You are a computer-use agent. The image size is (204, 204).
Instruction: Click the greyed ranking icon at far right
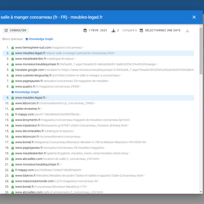(x=187, y=31)
